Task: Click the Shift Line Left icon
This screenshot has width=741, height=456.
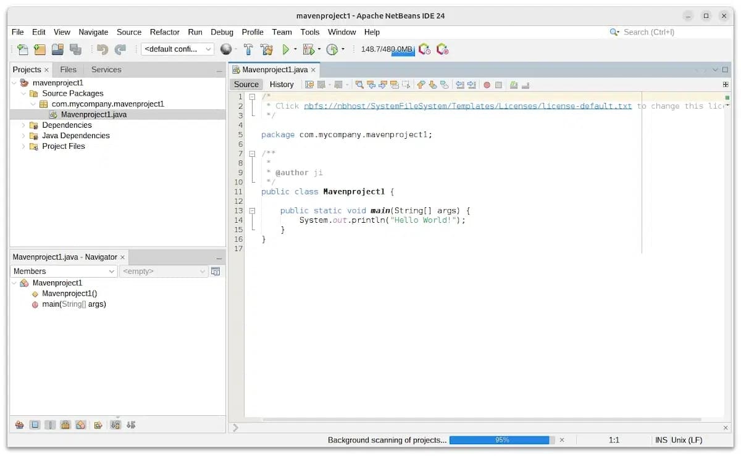Action: coord(460,85)
